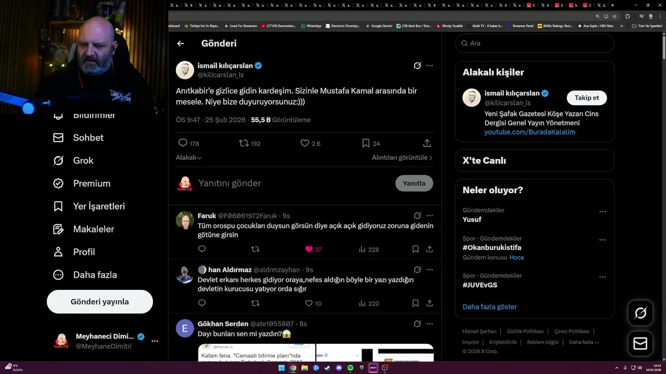Share the main post via share icon
The image size is (666, 374).
[x=427, y=143]
